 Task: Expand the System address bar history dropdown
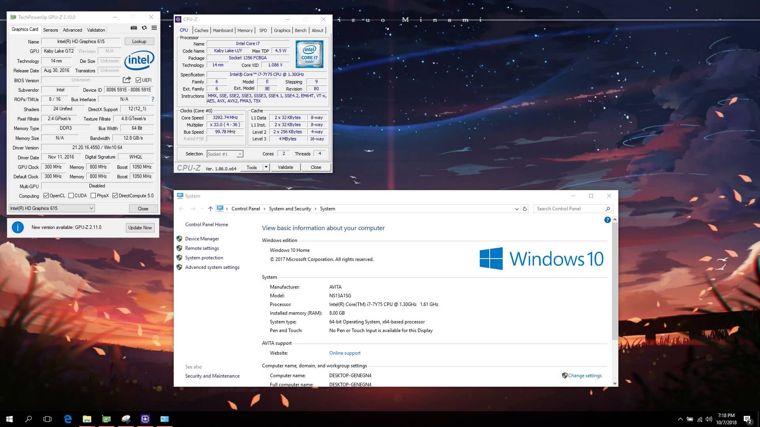point(517,209)
